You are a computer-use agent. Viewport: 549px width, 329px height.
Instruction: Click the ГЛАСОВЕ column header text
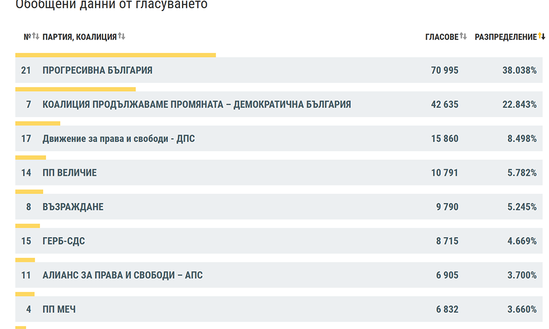(442, 37)
